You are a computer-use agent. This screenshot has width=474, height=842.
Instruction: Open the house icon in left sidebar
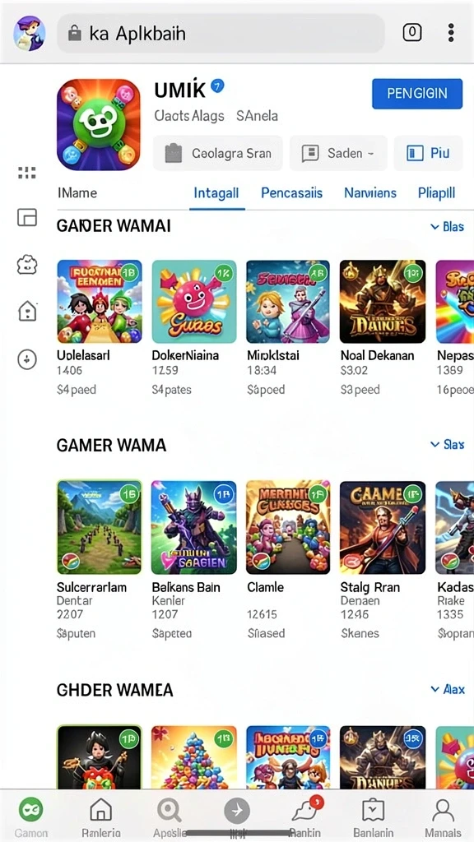coord(27,310)
